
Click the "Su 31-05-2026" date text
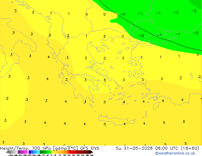pos(134,148)
